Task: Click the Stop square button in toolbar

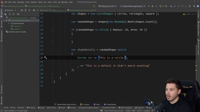Action: coord(156,6)
